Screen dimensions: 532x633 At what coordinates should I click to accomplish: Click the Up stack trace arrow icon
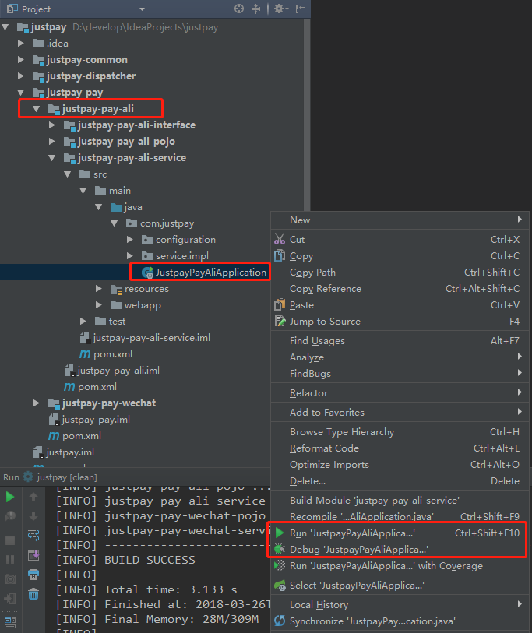(x=33, y=497)
